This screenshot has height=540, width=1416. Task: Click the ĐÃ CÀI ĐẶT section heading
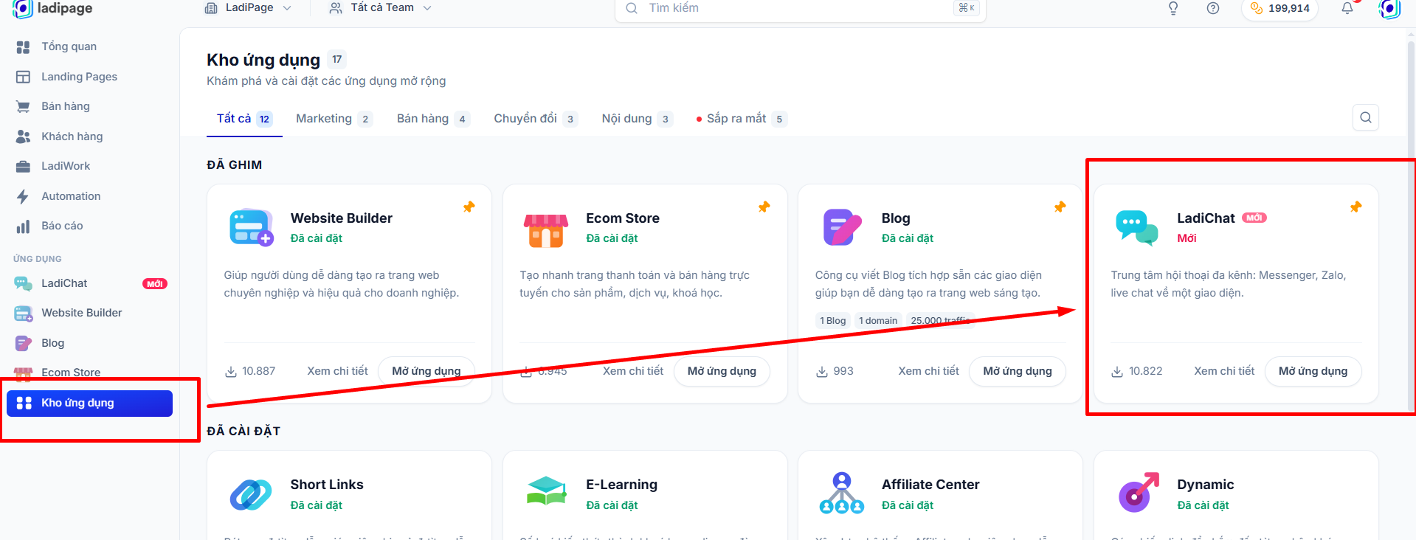point(244,432)
